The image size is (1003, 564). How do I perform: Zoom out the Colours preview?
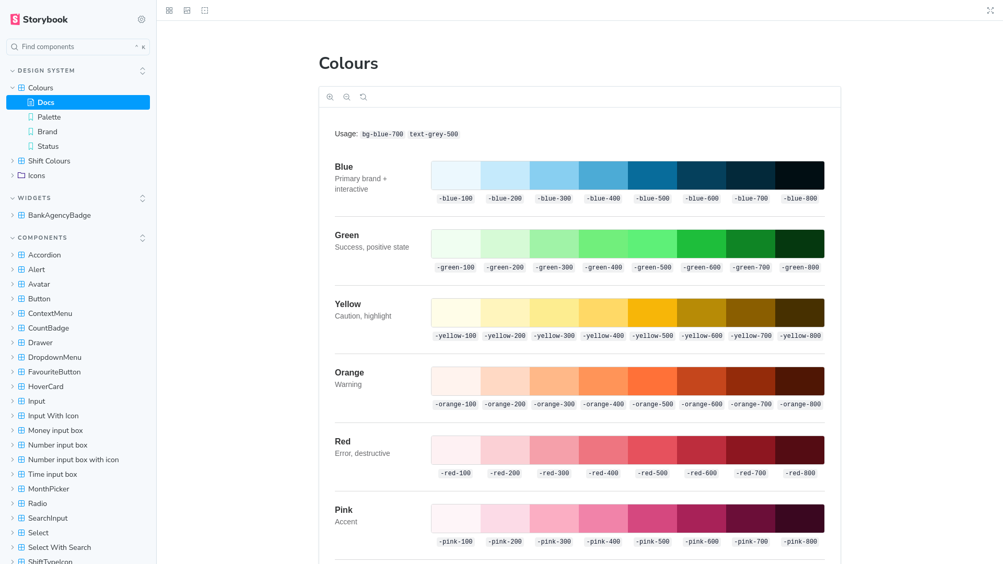347,97
